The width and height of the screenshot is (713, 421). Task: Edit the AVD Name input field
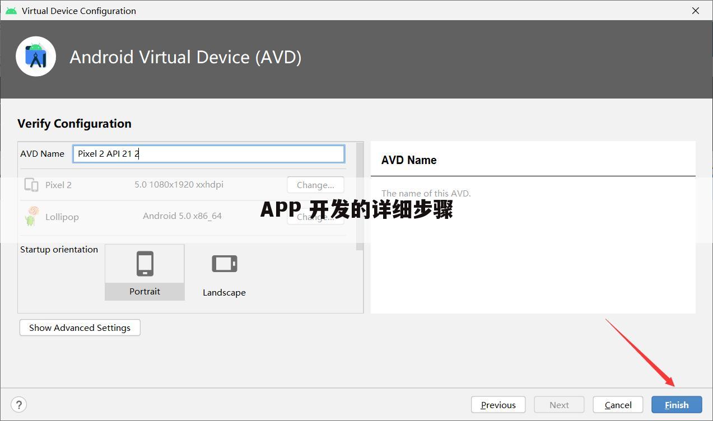208,153
